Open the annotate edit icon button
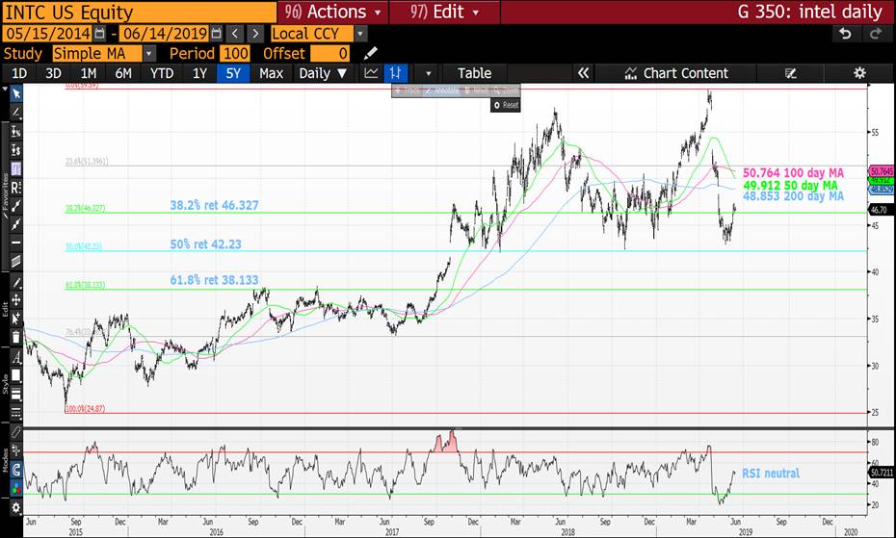Image resolution: width=896 pixels, height=538 pixels. [x=791, y=73]
